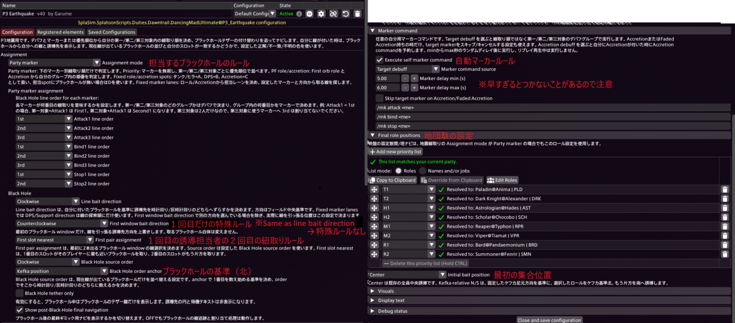Click the info icon beside Active

(x=299, y=13)
